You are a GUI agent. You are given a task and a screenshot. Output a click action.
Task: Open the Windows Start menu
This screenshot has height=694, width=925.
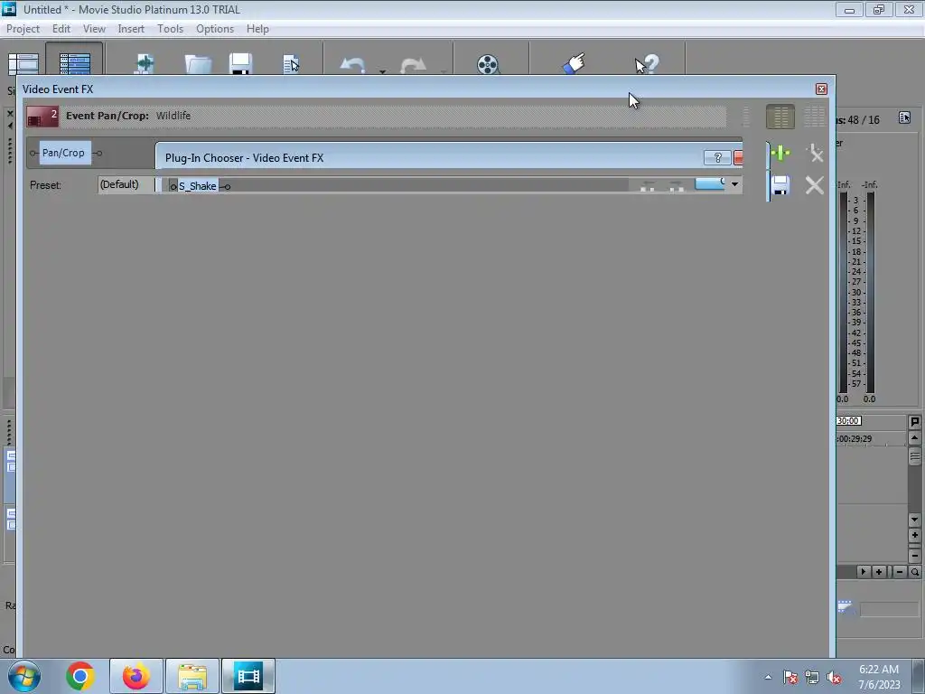tap(24, 676)
